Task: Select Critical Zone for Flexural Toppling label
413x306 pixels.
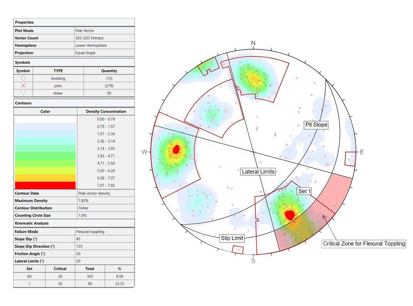Action: point(364,244)
